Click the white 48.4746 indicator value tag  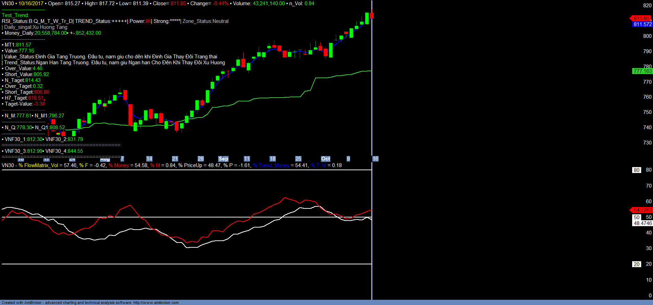pyautogui.click(x=642, y=223)
